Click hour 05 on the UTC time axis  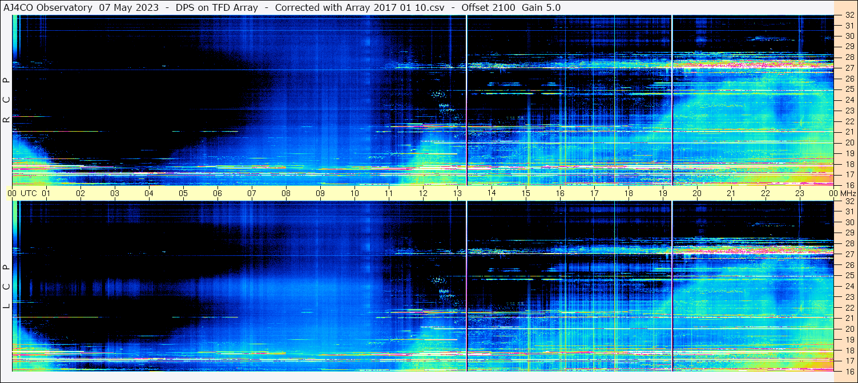click(x=183, y=193)
